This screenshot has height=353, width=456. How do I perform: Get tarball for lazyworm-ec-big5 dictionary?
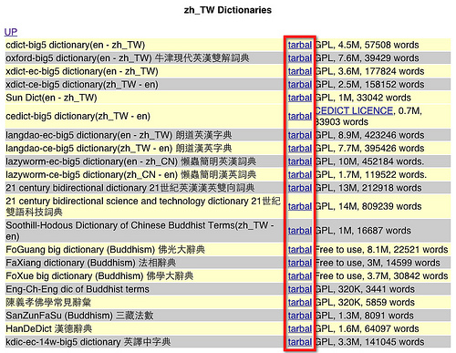[300, 161]
